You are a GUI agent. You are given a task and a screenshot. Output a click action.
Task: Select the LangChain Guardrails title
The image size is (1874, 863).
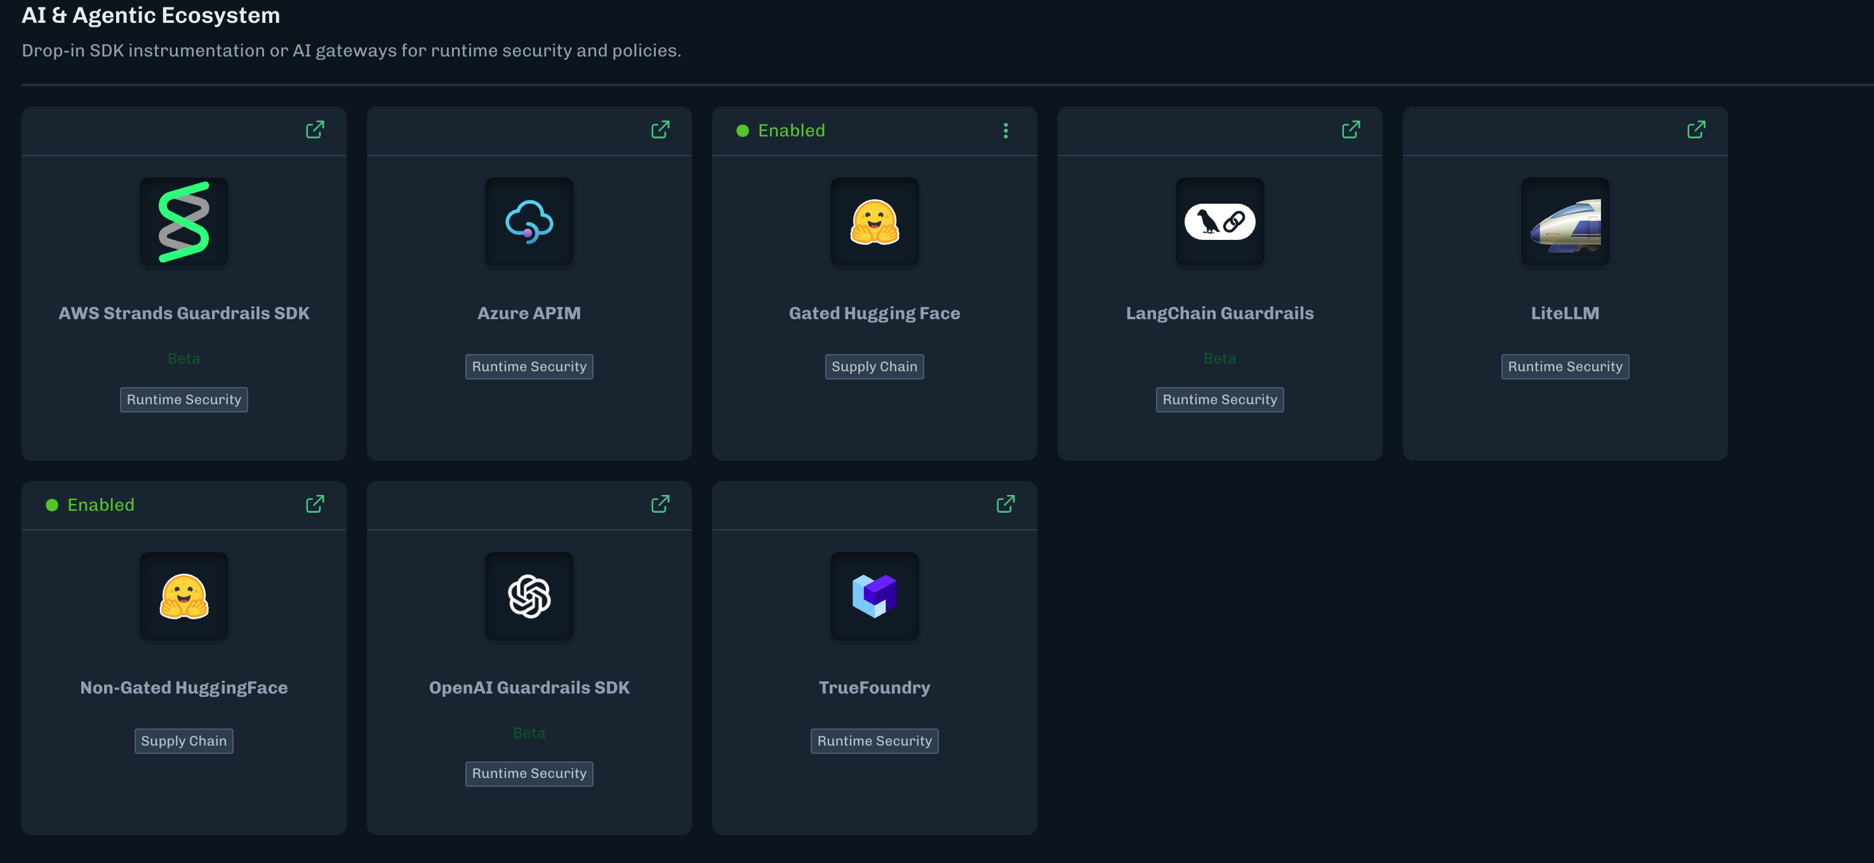click(x=1220, y=313)
